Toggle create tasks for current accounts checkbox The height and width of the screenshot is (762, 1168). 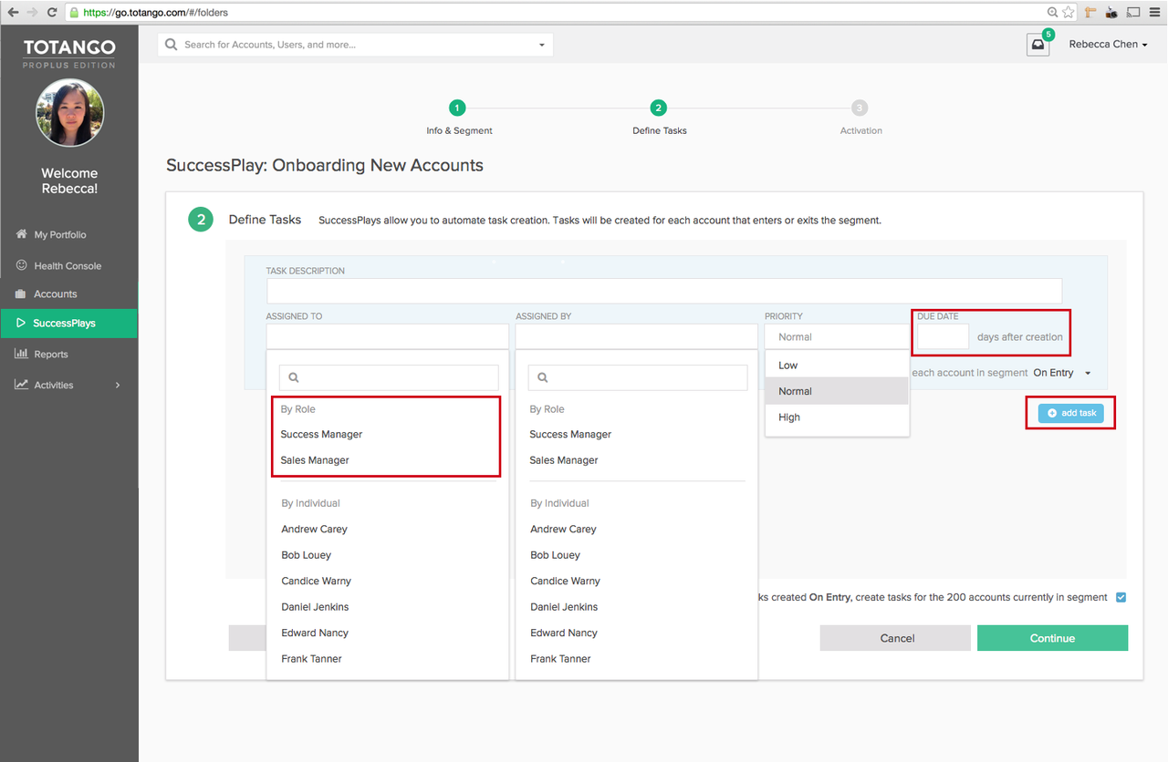click(1121, 598)
